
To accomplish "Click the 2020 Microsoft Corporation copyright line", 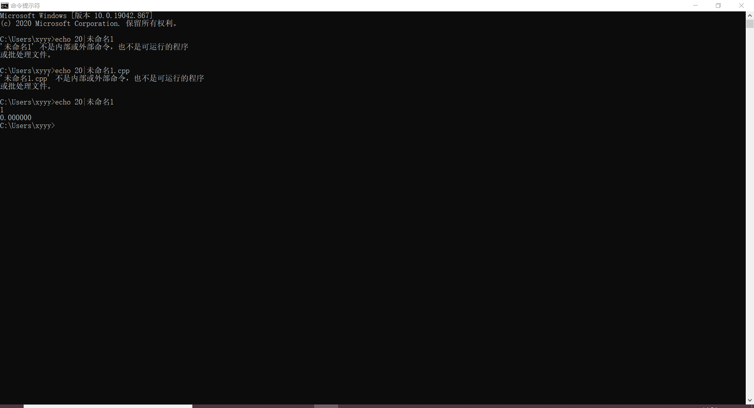I will (x=88, y=24).
